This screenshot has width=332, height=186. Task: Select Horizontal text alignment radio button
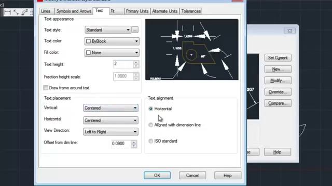(150, 109)
